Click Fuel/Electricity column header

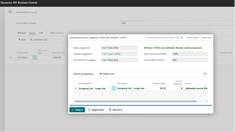[226, 53]
